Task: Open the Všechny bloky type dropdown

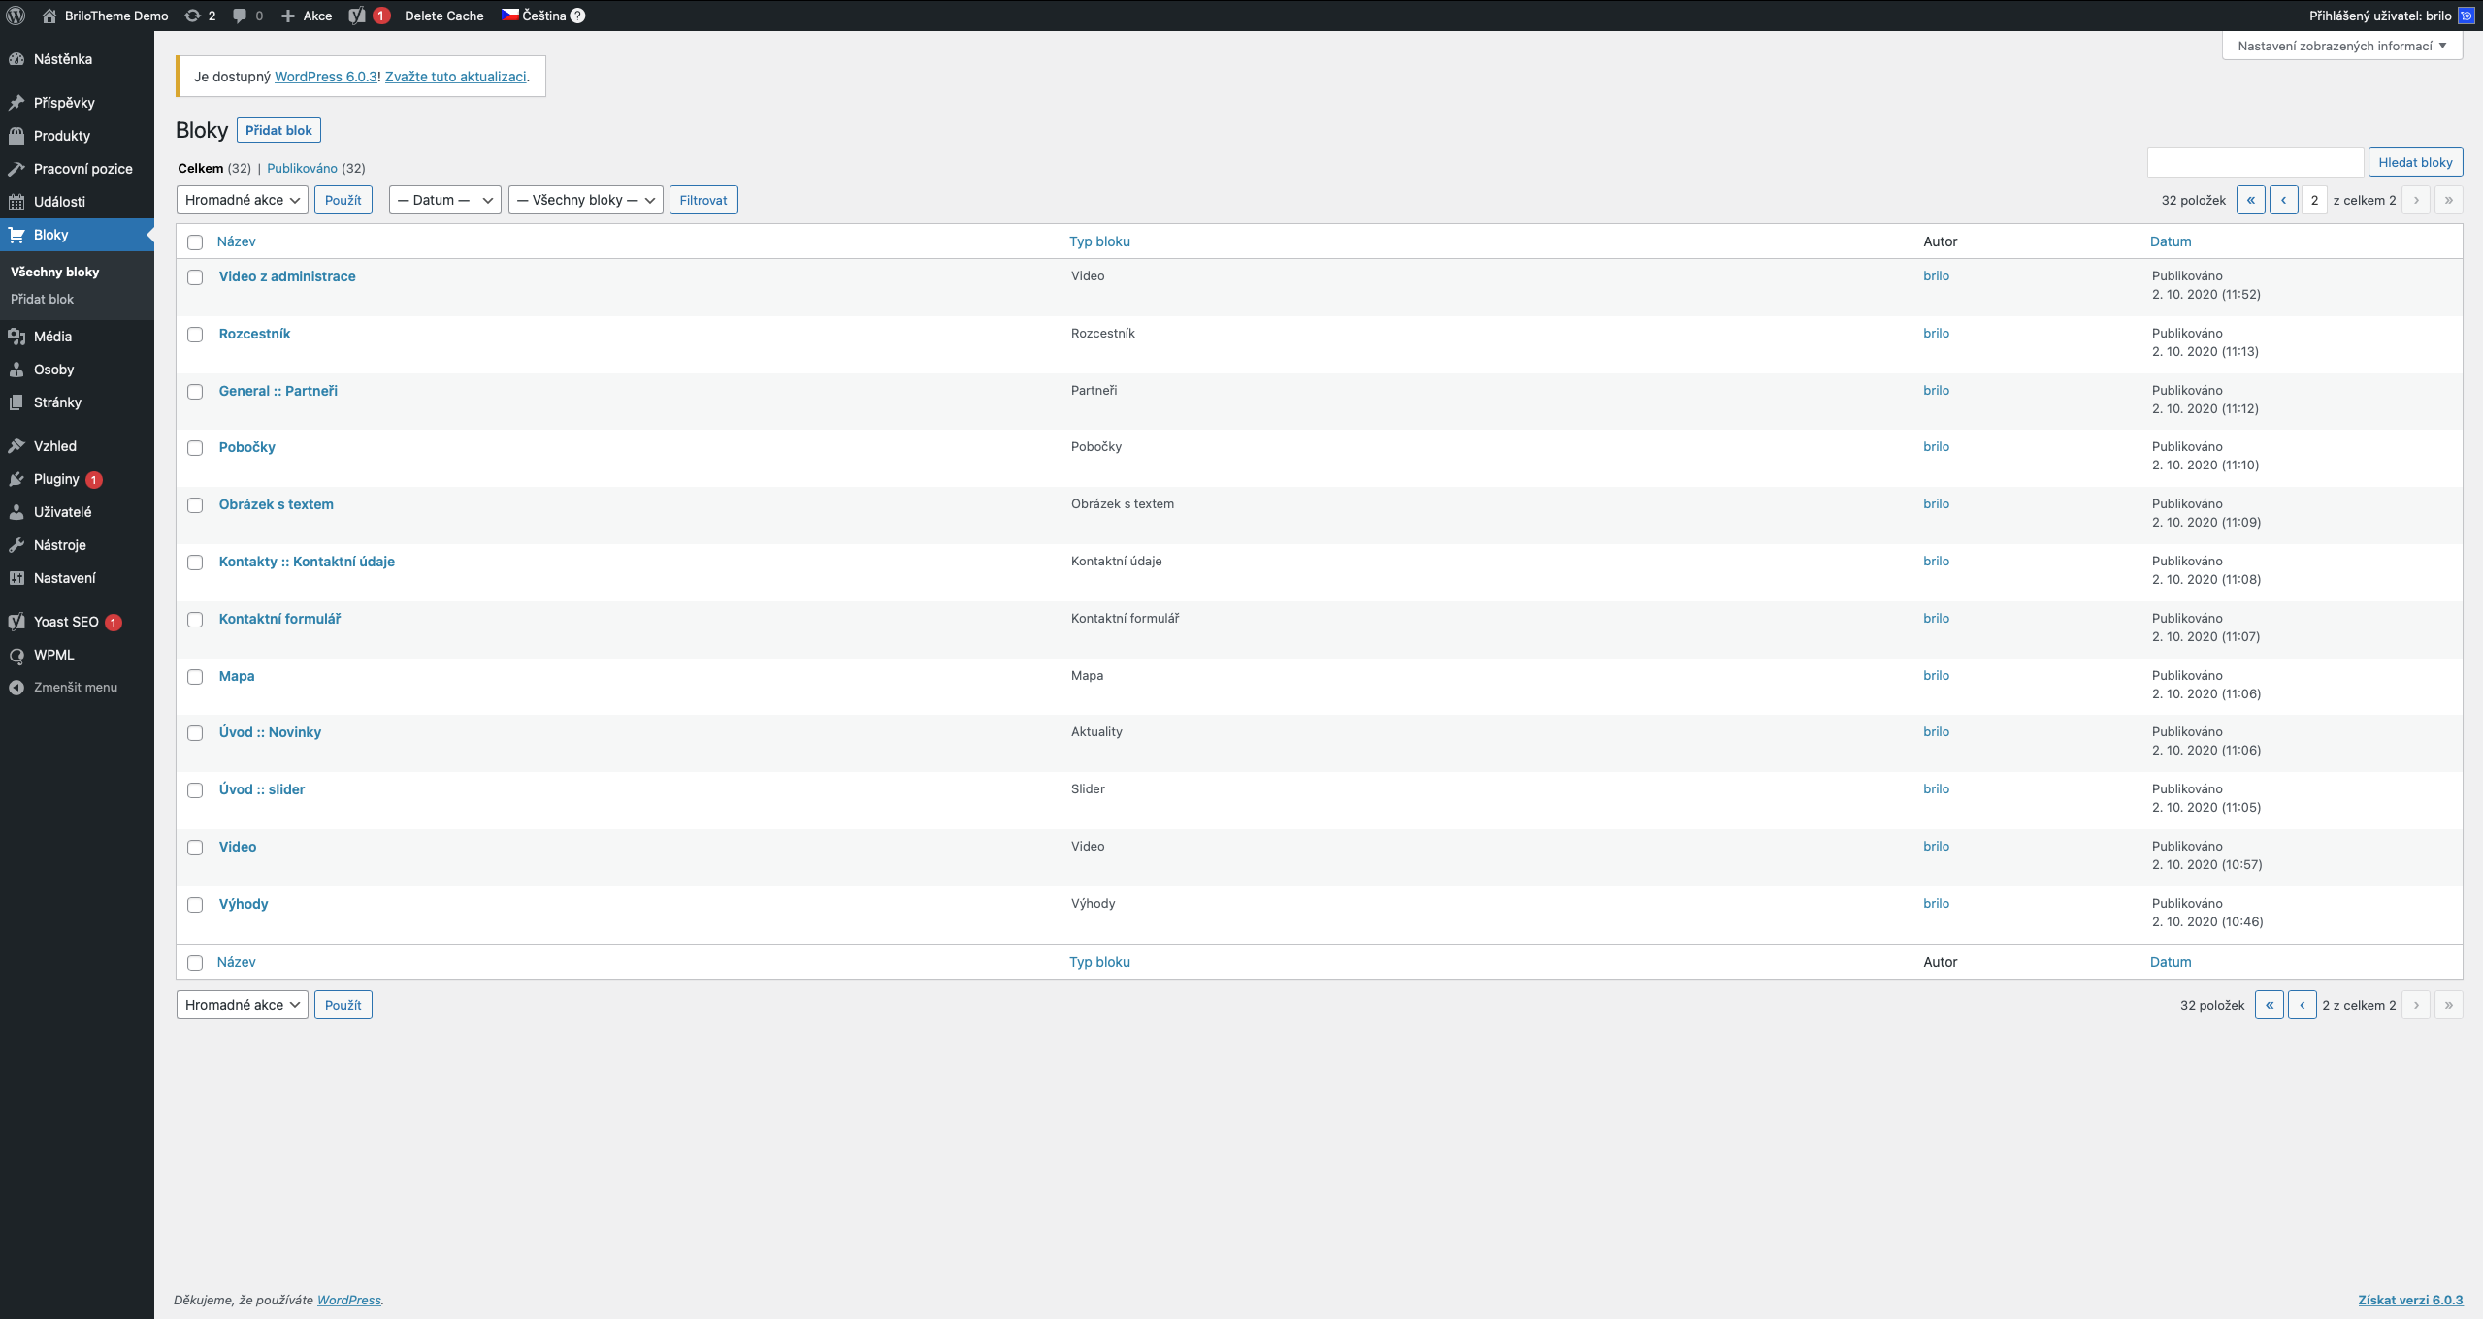Action: (x=585, y=200)
